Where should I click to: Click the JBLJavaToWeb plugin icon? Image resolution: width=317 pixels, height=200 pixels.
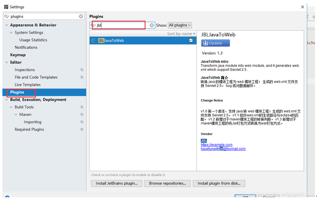[x=93, y=40]
